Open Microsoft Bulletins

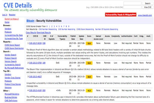12,94
